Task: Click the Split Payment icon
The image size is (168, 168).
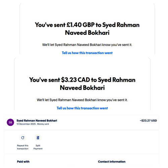Action: tap(38, 138)
